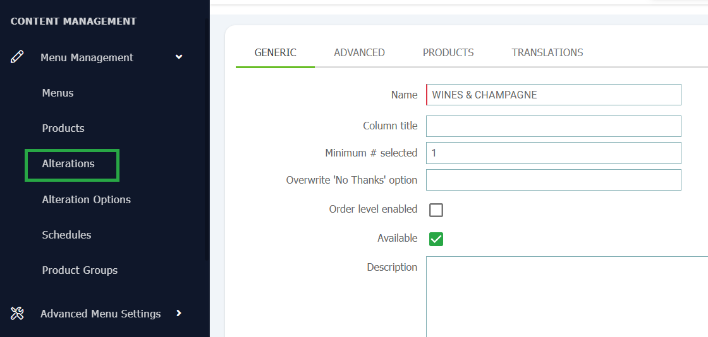Click inside the Description text area
Viewport: 708px width, 337px height.
pyautogui.click(x=567, y=297)
